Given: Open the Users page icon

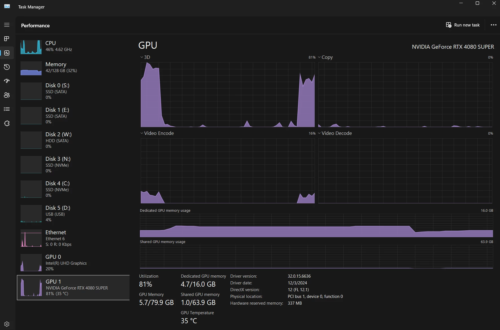Looking at the screenshot, I should click(7, 95).
